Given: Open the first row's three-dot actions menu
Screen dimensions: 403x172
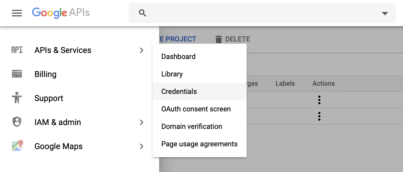Looking at the screenshot, I should point(319,100).
